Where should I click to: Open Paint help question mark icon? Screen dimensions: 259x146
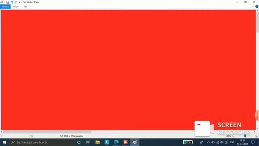(257, 6)
